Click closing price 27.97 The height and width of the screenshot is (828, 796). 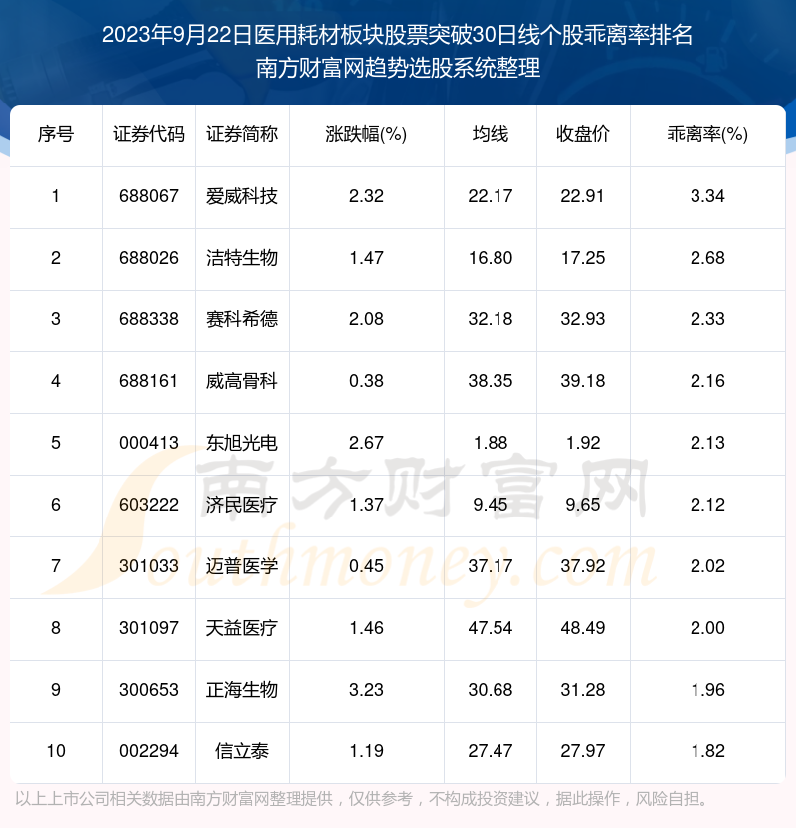click(583, 751)
